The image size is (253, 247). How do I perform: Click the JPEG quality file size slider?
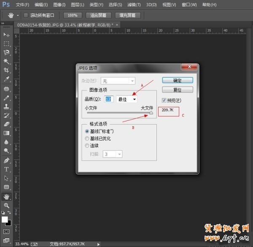coord(151,113)
